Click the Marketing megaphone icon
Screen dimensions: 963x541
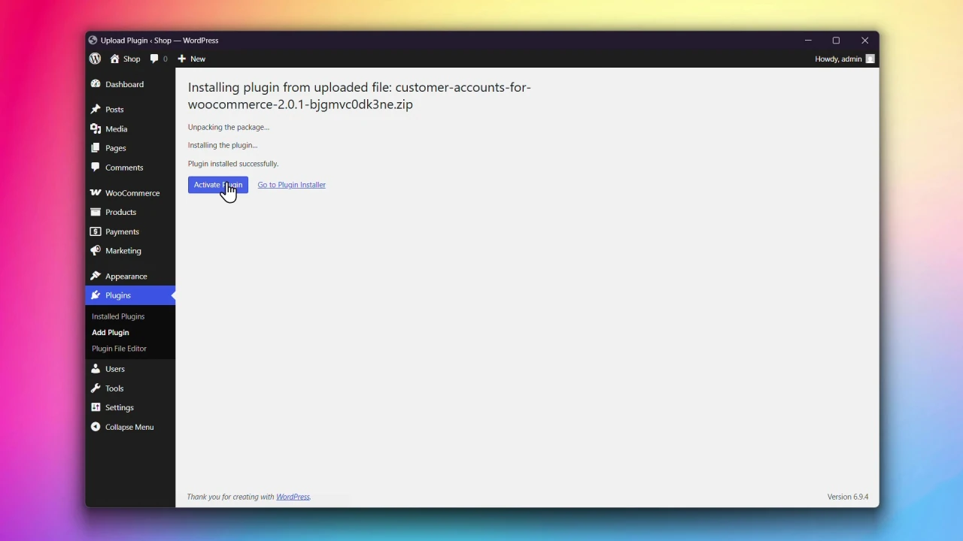point(96,251)
